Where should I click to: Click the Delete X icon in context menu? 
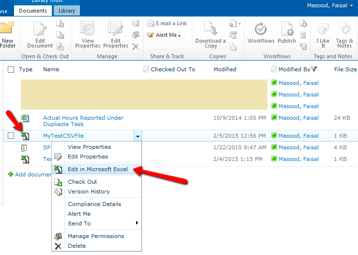coord(58,246)
